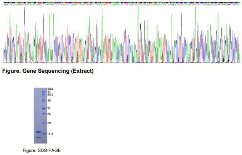Click the "Figure. Gene Sequencing (Extract)" caption

pyautogui.click(x=48, y=71)
